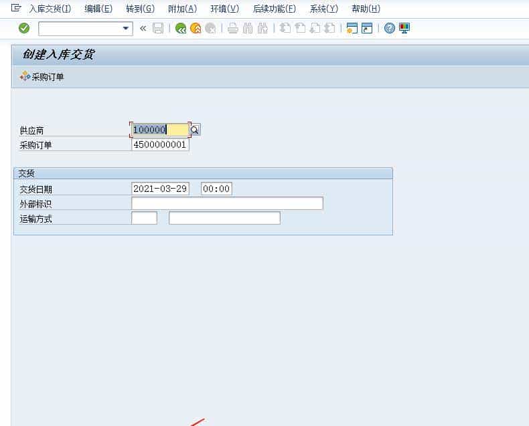The height and width of the screenshot is (426, 529).
Task: Open the 环境(V) menu
Action: 225,9
